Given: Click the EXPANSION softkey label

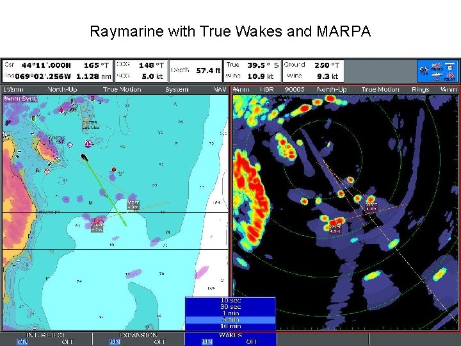Looking at the screenshot, I should pos(138,335).
